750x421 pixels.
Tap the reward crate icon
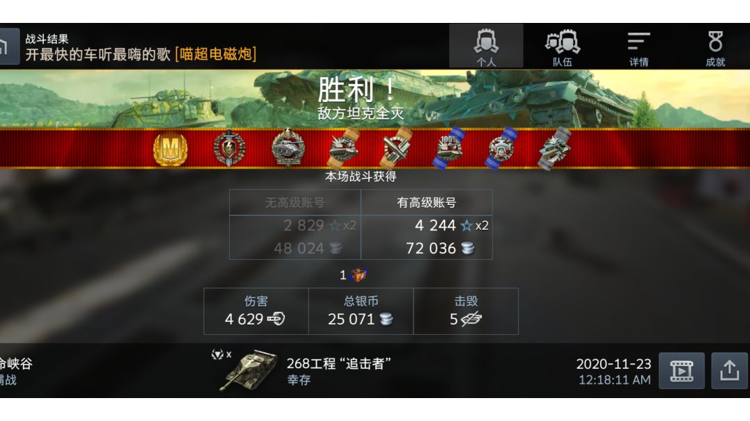(x=359, y=275)
